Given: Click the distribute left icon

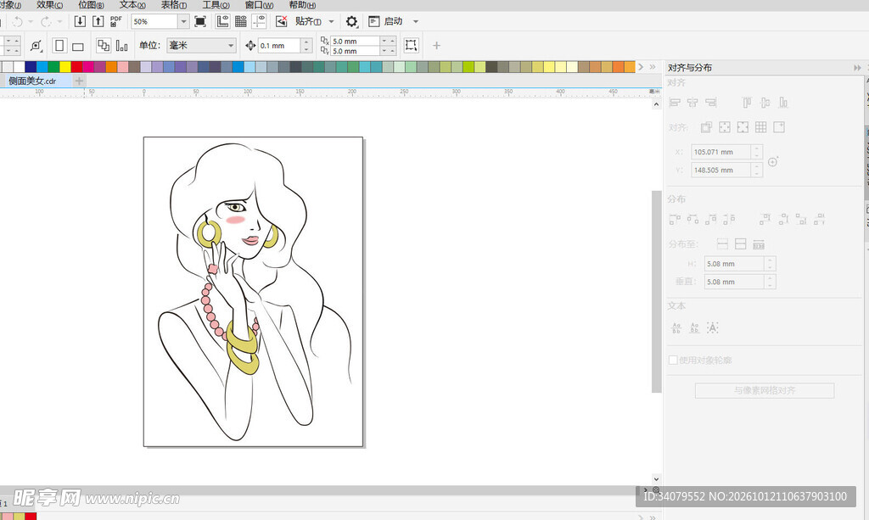Looking at the screenshot, I should click(x=675, y=220).
